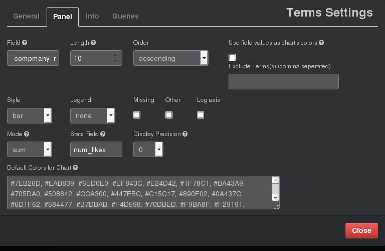This screenshot has width=385, height=251.
Task: Click the 'Use field values as chart's colors' label
Action: point(273,43)
